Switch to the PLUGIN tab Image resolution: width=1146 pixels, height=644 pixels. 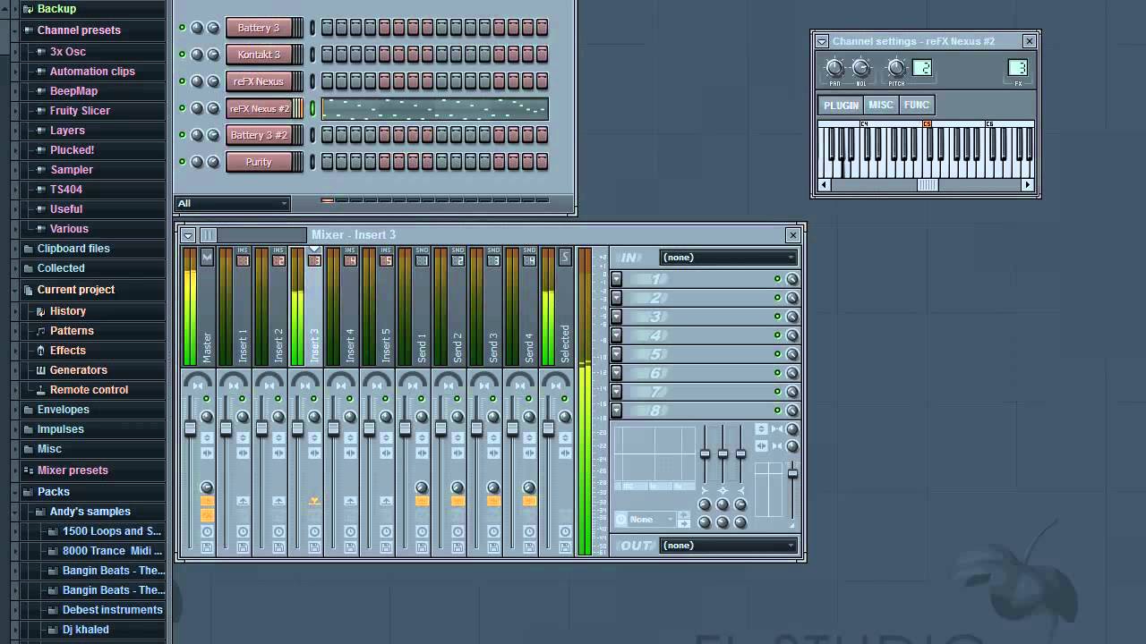coord(841,106)
